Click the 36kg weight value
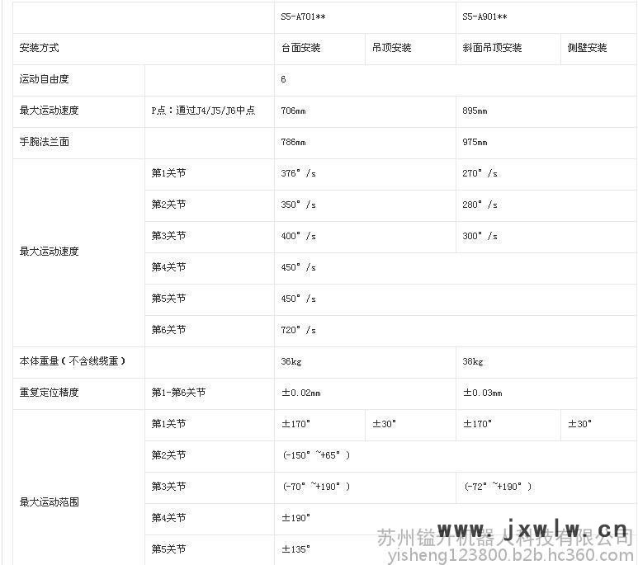The width and height of the screenshot is (638, 565). pyautogui.click(x=291, y=361)
